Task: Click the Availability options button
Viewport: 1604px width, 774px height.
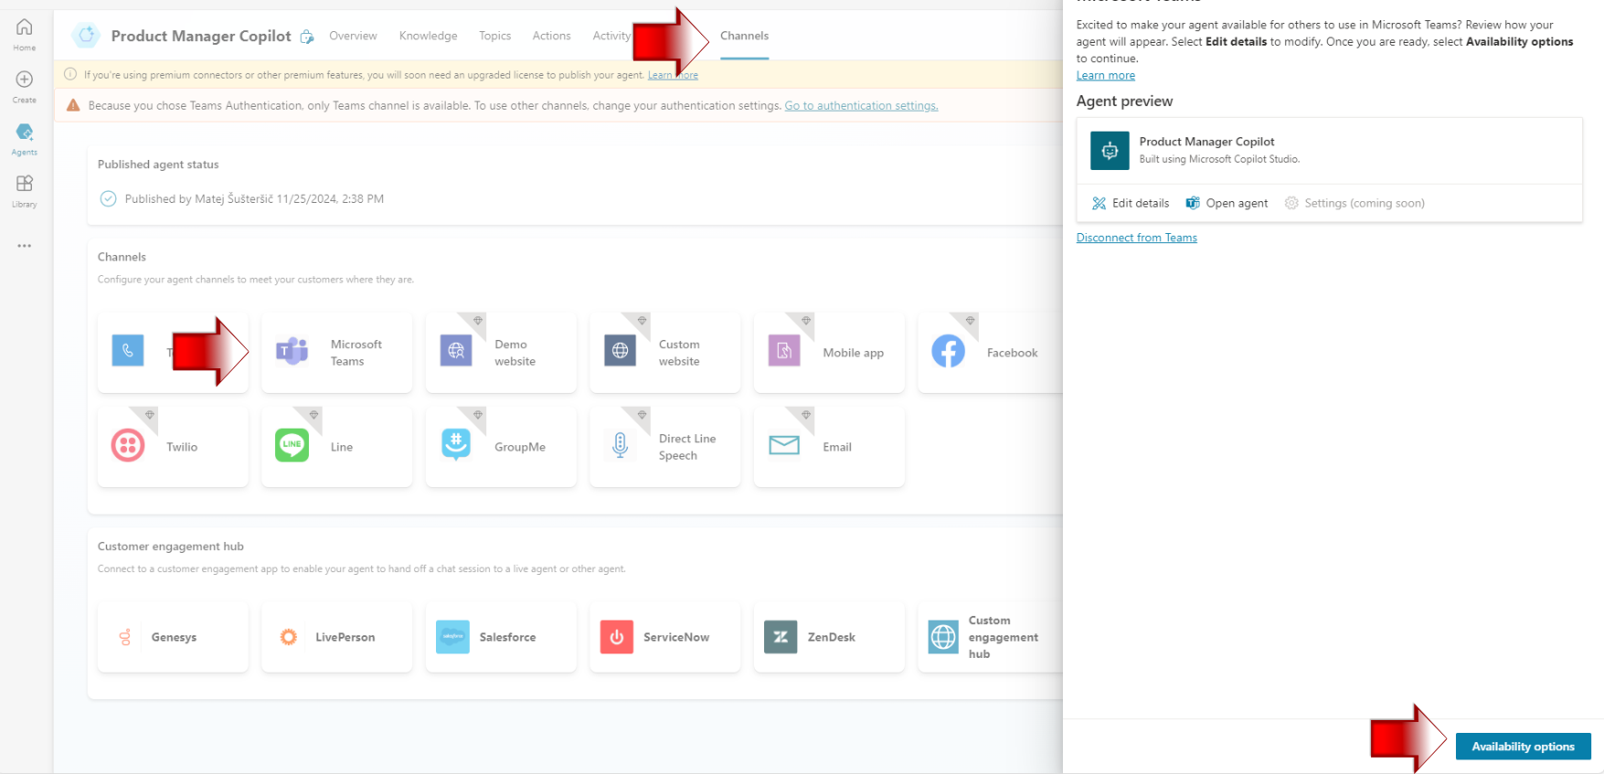Action: [1523, 747]
